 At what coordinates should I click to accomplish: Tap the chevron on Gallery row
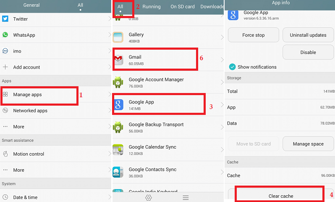click(222, 37)
